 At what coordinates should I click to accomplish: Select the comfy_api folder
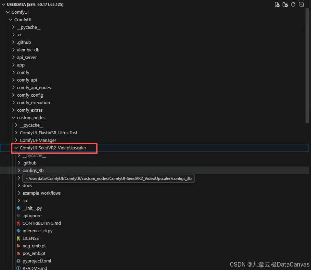[27, 80]
